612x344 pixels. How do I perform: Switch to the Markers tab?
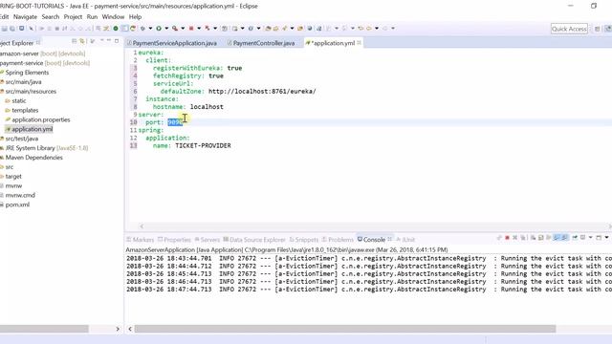[x=141, y=240]
